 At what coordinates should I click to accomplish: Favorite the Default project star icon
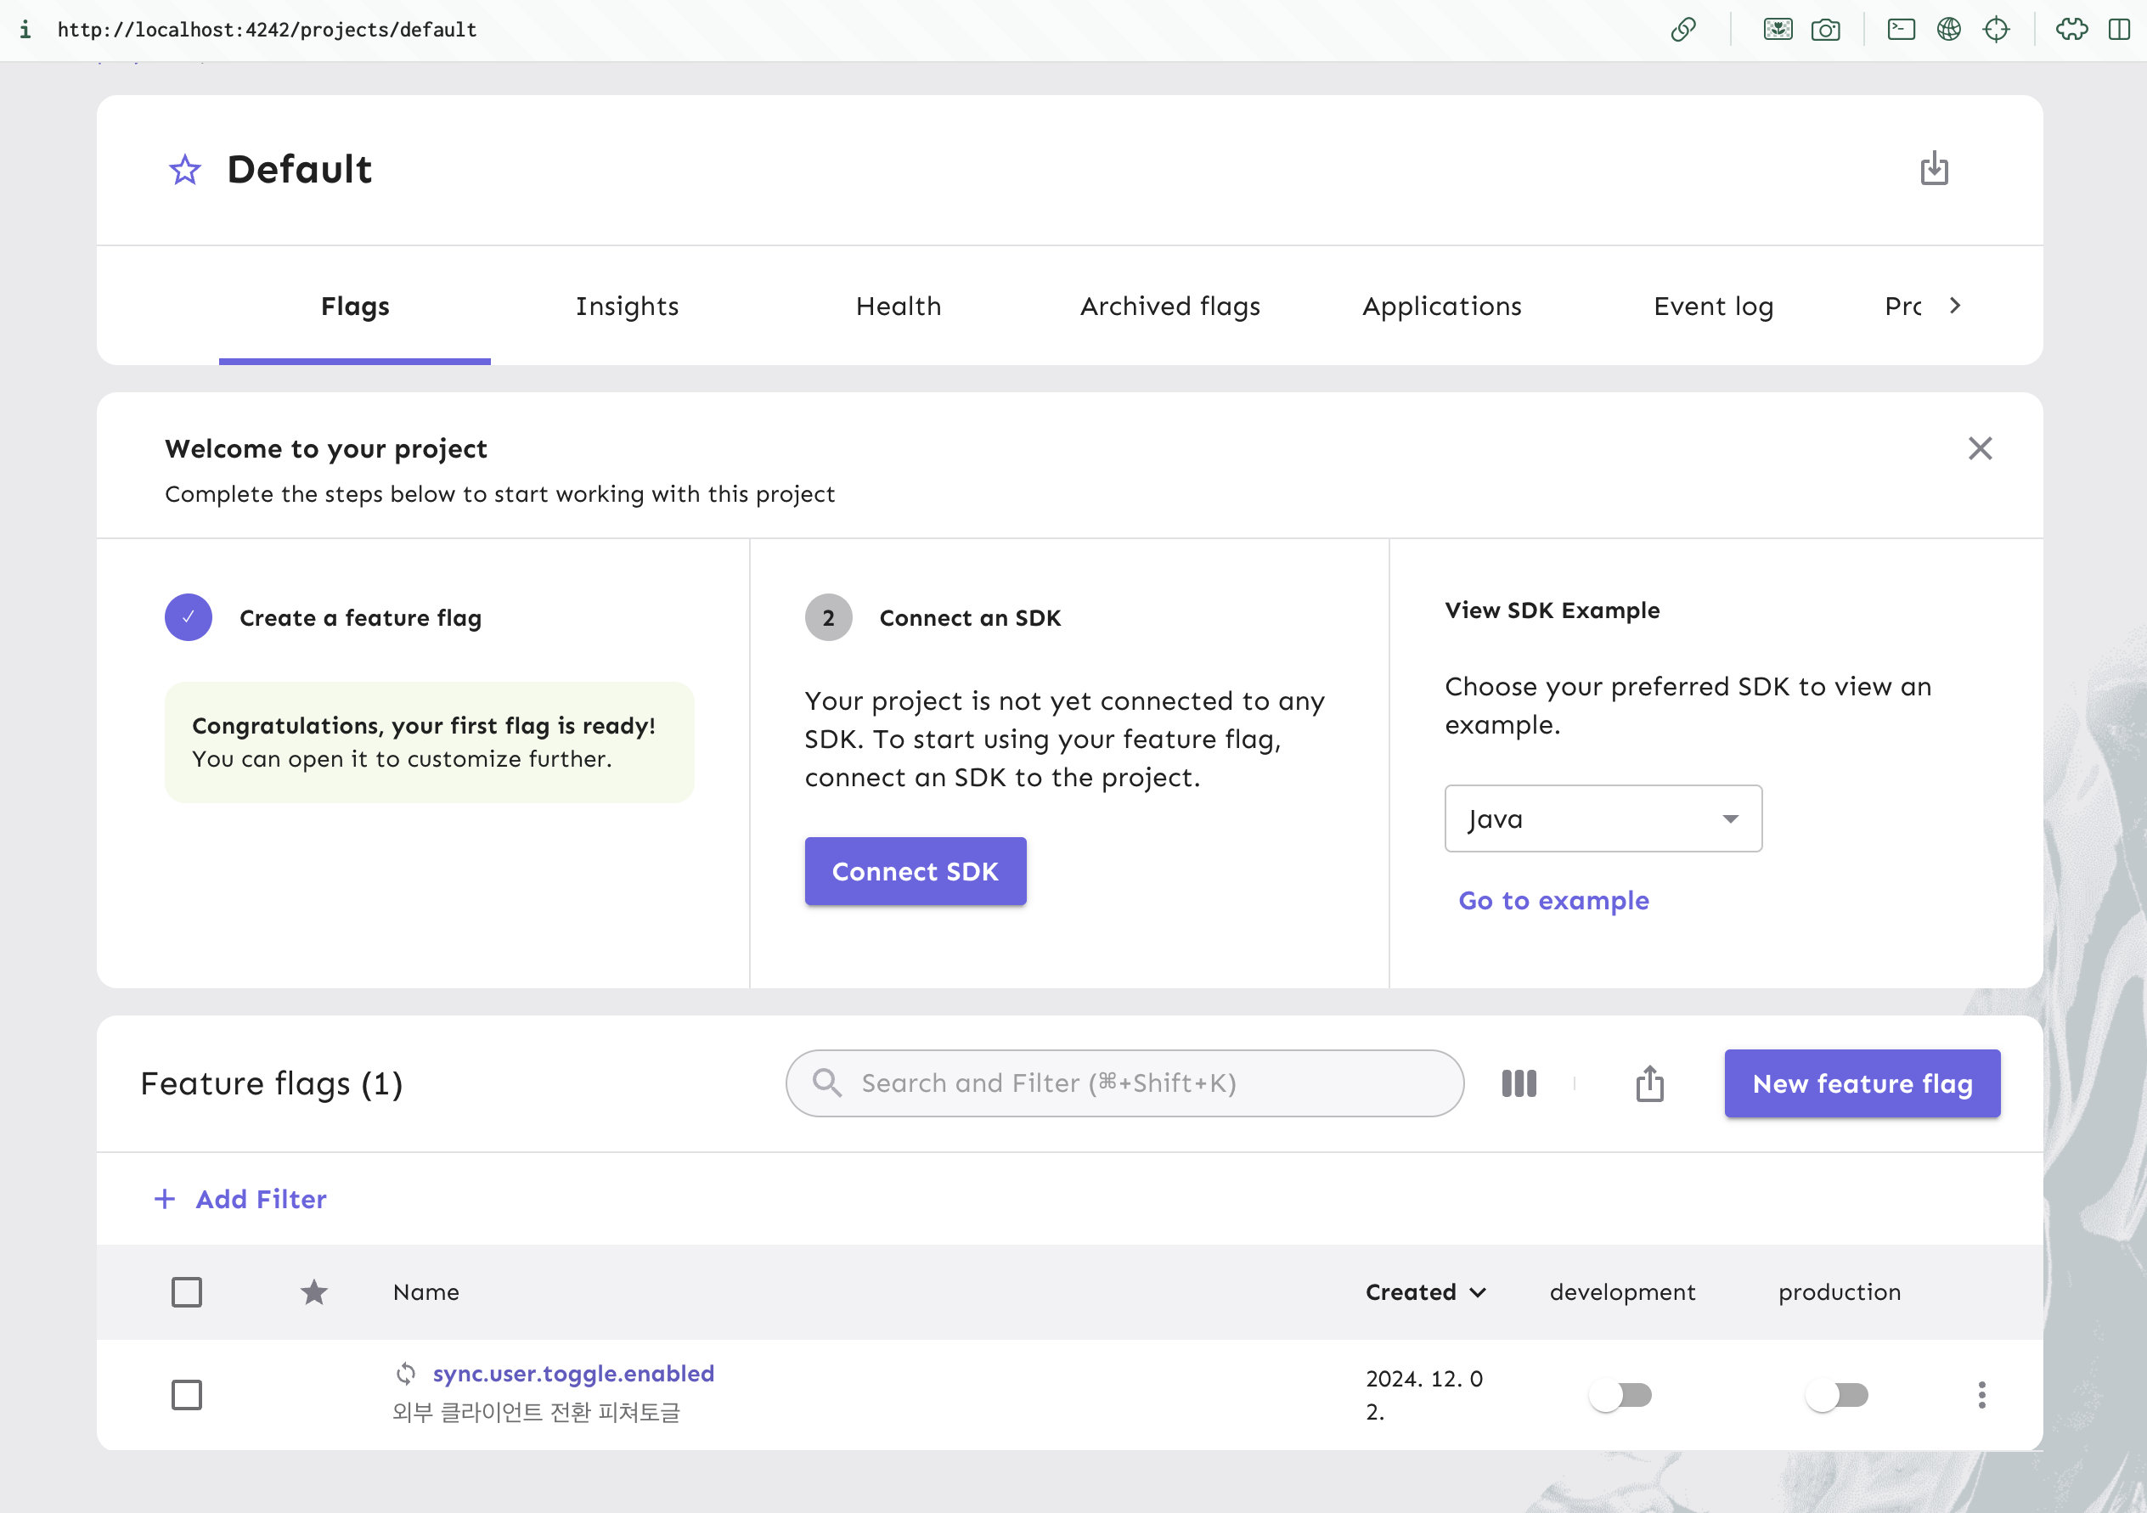tap(185, 170)
